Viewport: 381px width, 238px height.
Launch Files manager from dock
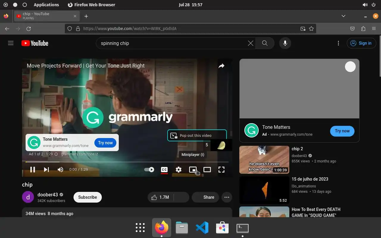tap(182, 228)
